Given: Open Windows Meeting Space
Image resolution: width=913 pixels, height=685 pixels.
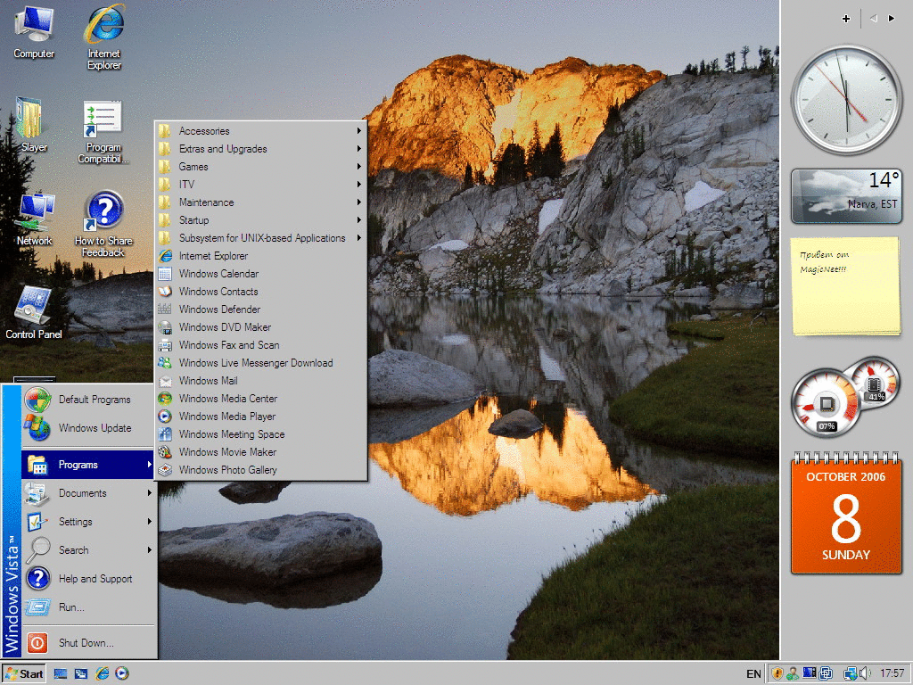Looking at the screenshot, I should coord(261,434).
